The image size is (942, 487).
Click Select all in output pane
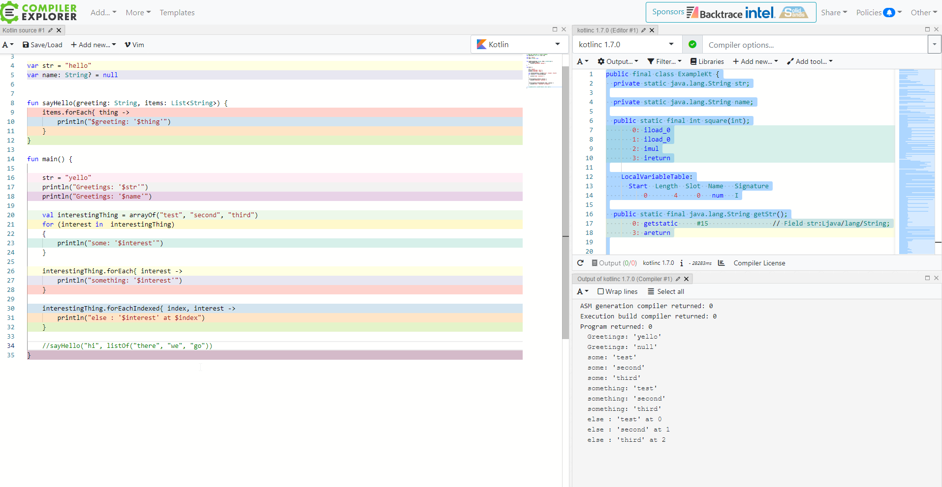[x=666, y=291]
